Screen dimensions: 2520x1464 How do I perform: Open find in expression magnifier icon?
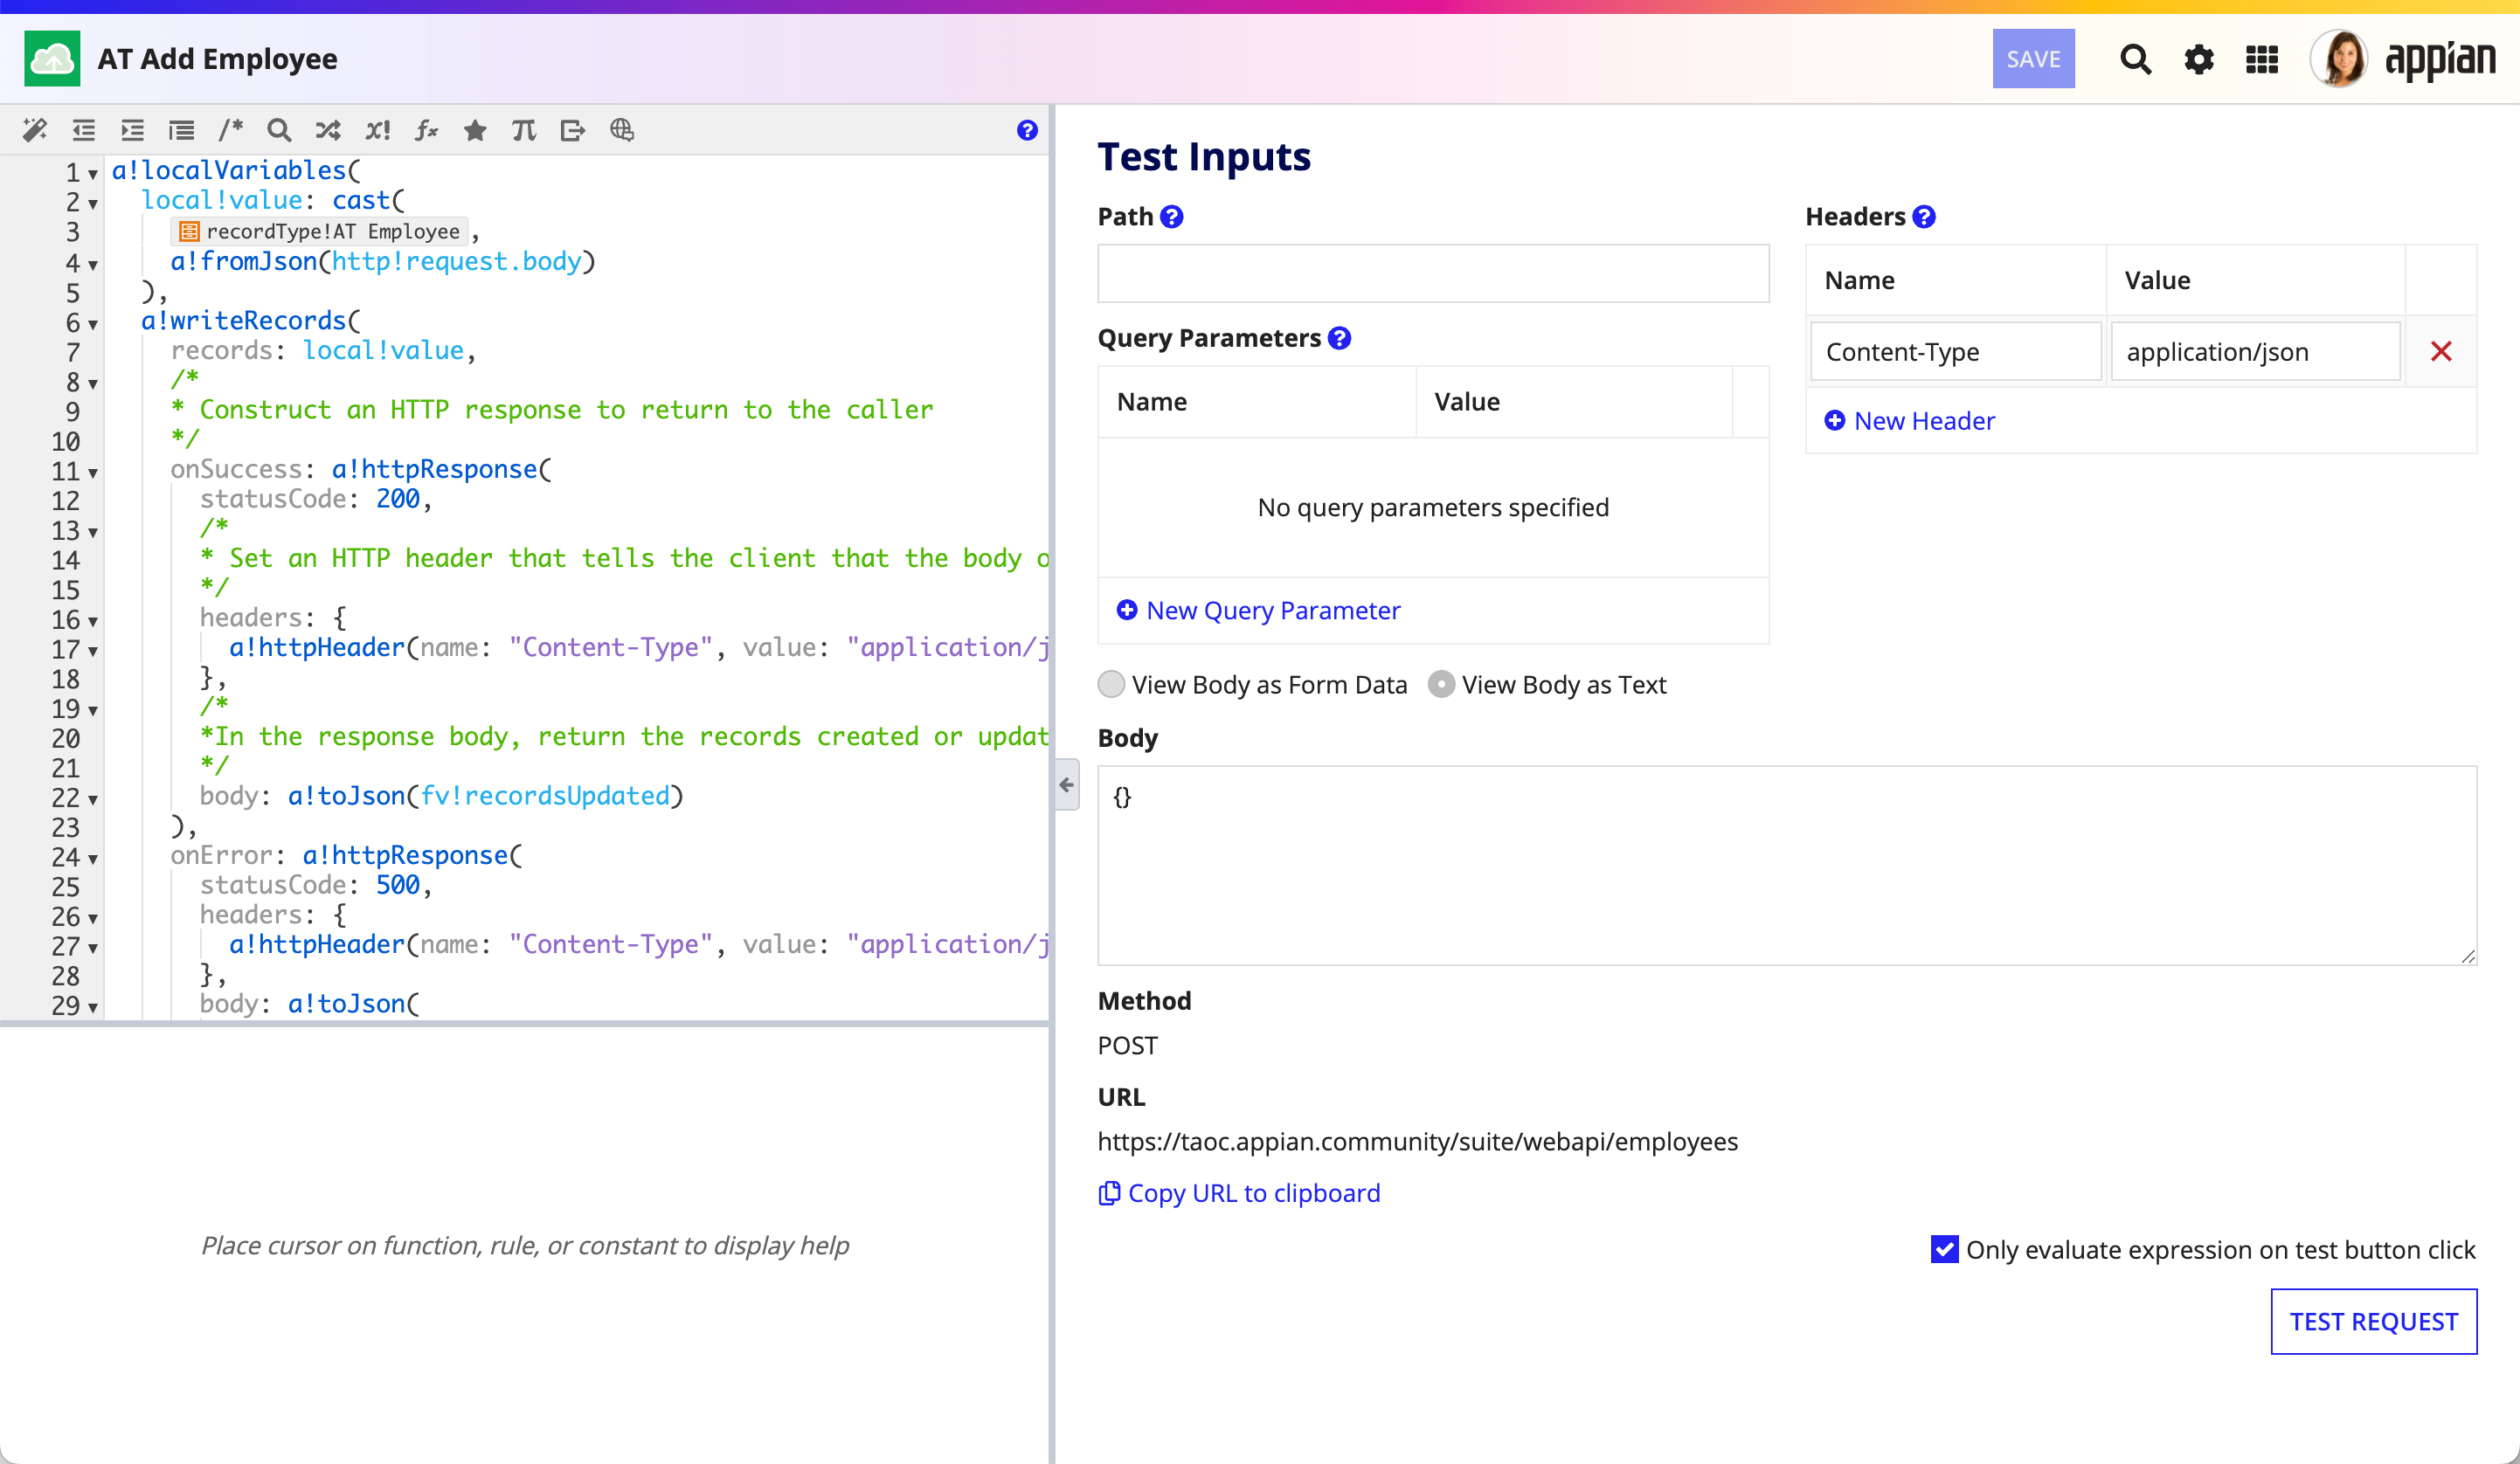tap(279, 130)
